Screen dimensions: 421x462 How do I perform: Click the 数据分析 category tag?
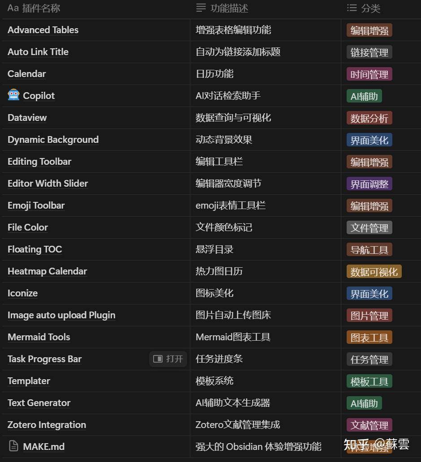tap(369, 118)
